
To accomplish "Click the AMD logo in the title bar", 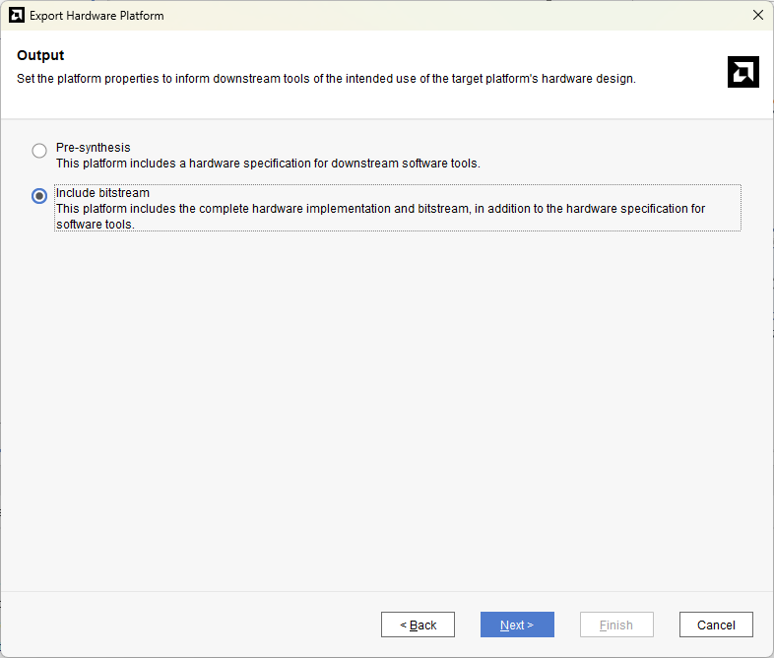I will [17, 16].
